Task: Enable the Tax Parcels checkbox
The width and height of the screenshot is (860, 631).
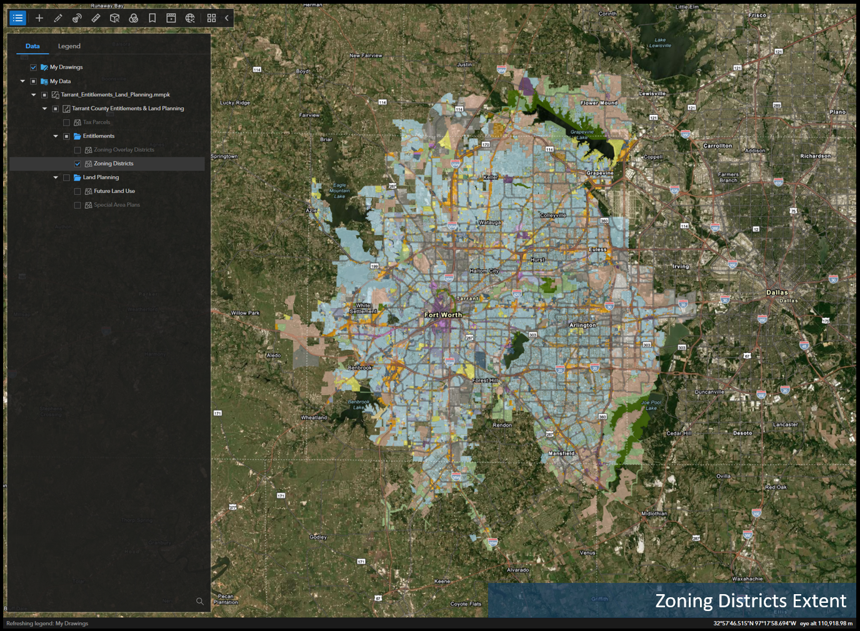Action: [66, 122]
